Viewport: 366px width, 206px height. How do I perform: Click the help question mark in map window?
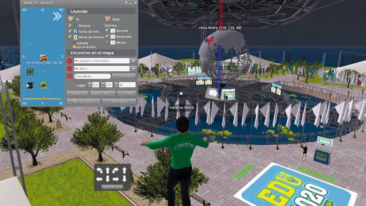click(x=126, y=3)
